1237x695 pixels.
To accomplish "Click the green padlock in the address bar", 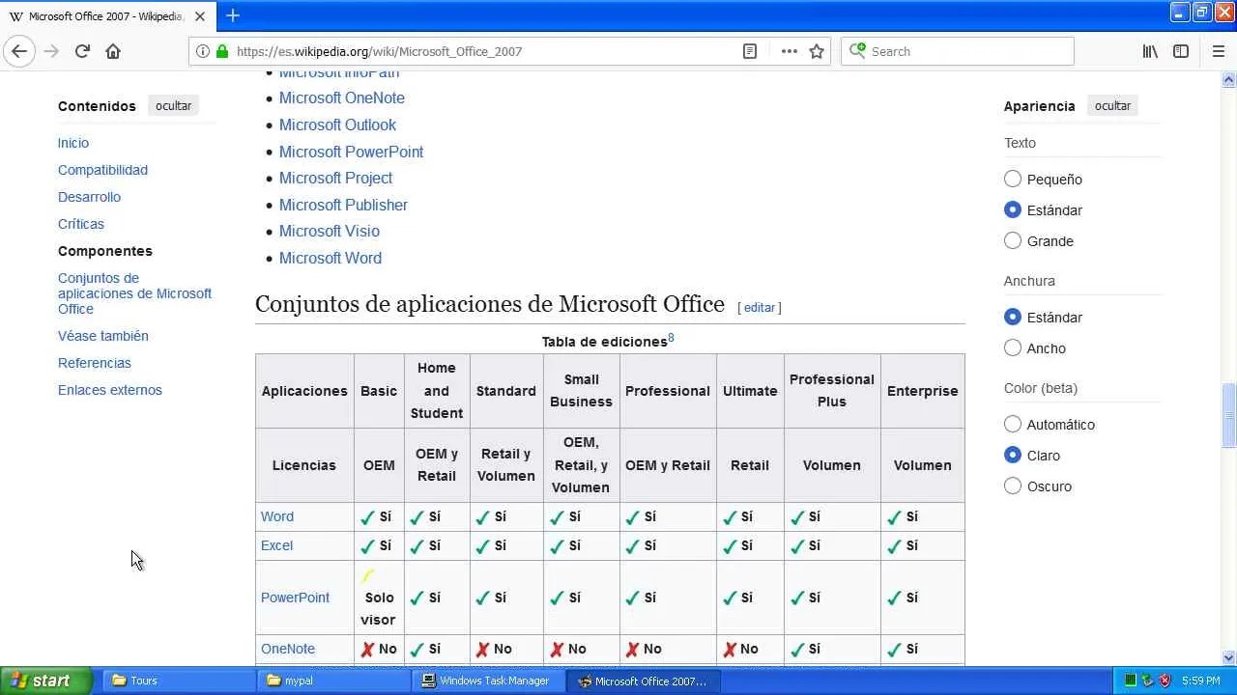I will click(x=222, y=51).
